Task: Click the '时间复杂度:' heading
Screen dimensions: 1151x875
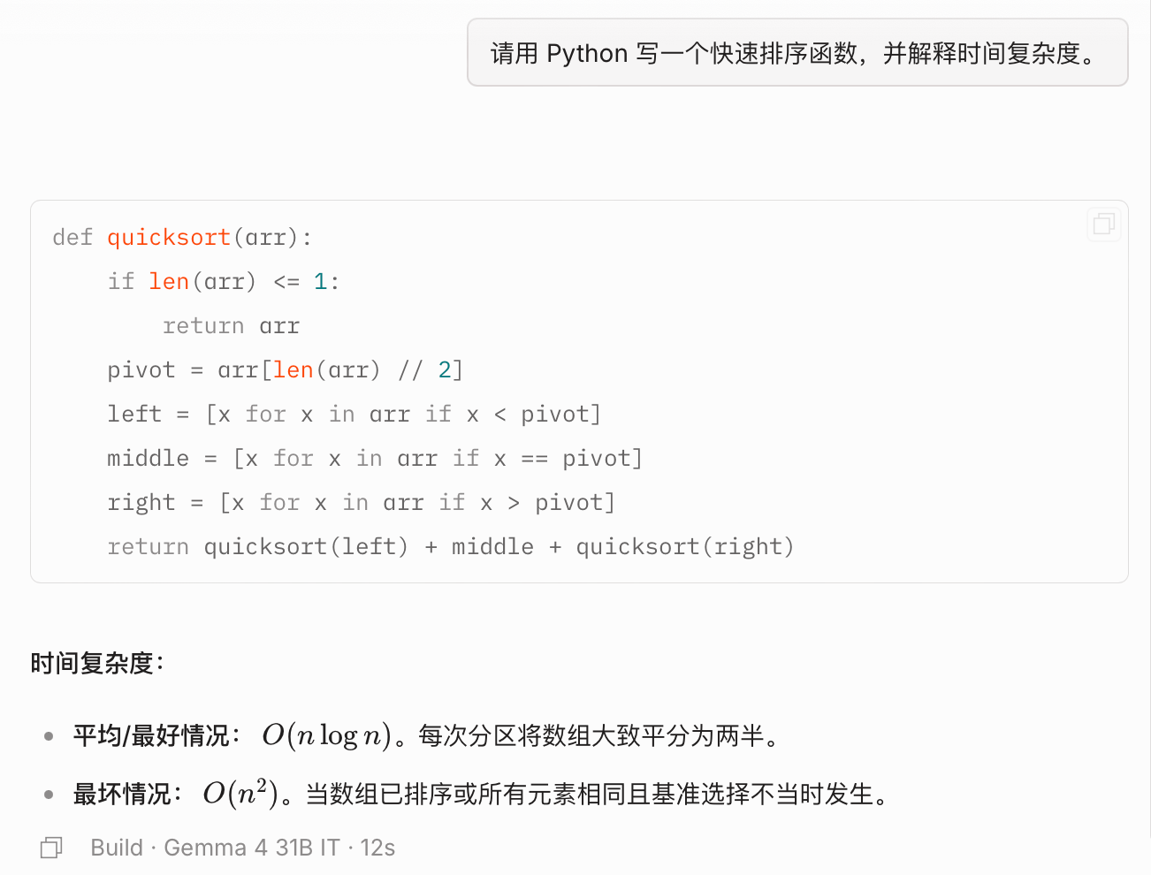Action: tap(97, 663)
